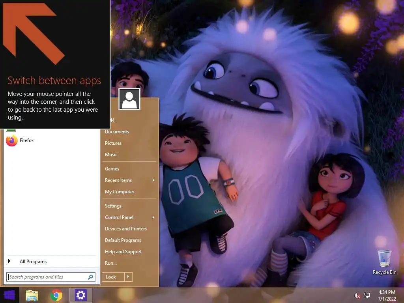
Task: Expand the Recent Items submenu arrow
Action: click(153, 180)
